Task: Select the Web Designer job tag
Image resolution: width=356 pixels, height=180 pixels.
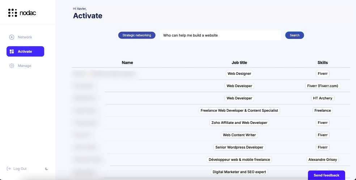Action: pyautogui.click(x=239, y=74)
